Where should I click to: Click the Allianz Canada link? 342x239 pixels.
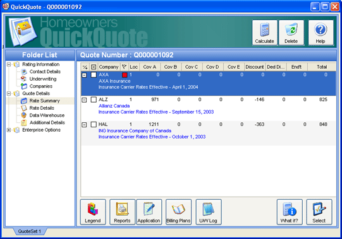pyautogui.click(x=114, y=106)
